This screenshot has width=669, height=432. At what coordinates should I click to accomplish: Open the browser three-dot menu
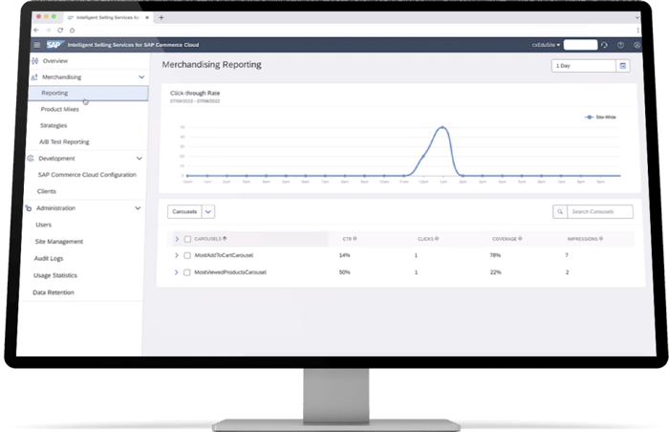click(637, 31)
